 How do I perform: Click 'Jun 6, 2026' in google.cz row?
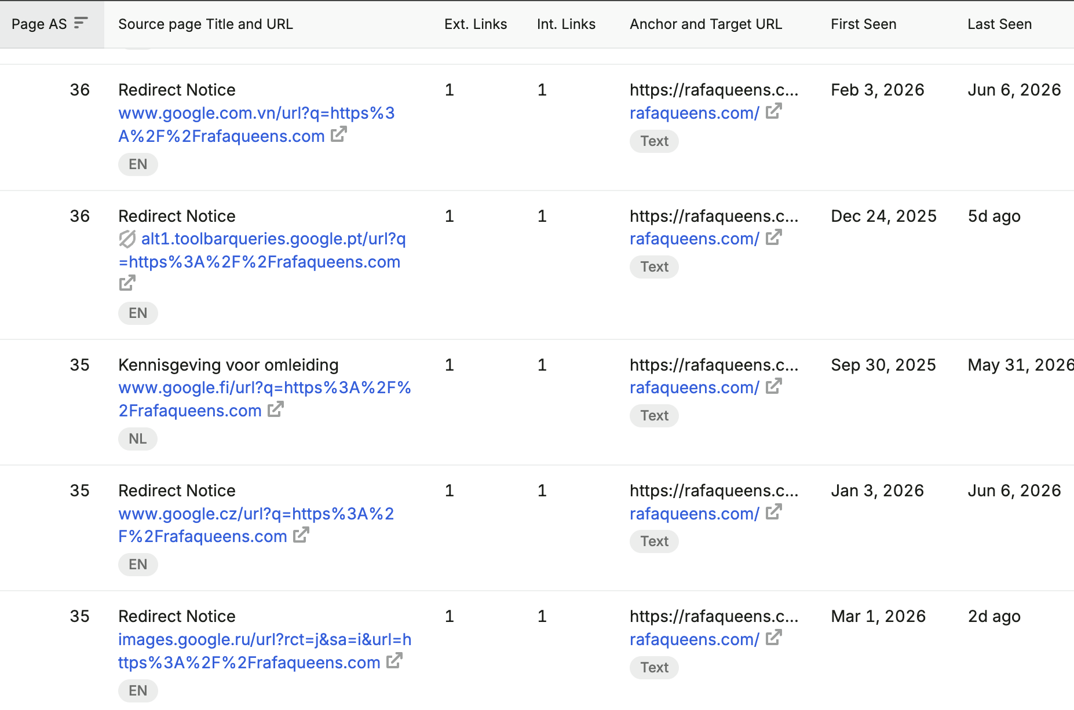1014,491
